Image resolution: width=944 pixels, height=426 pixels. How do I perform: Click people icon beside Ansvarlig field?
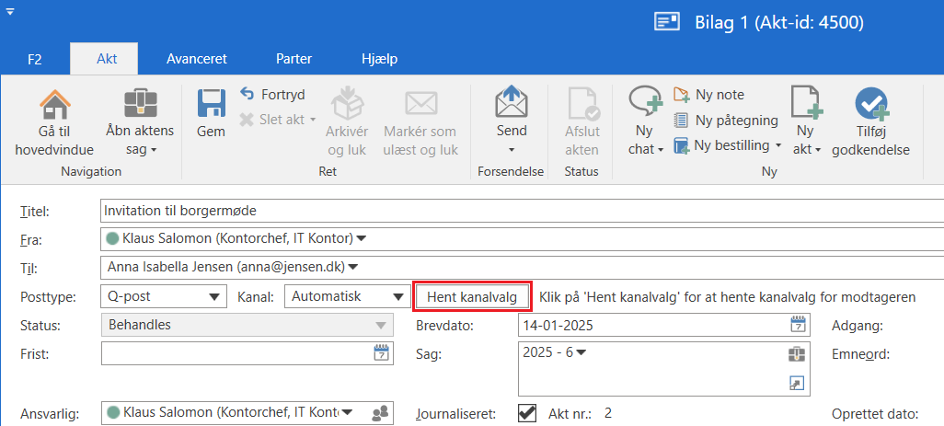380,414
